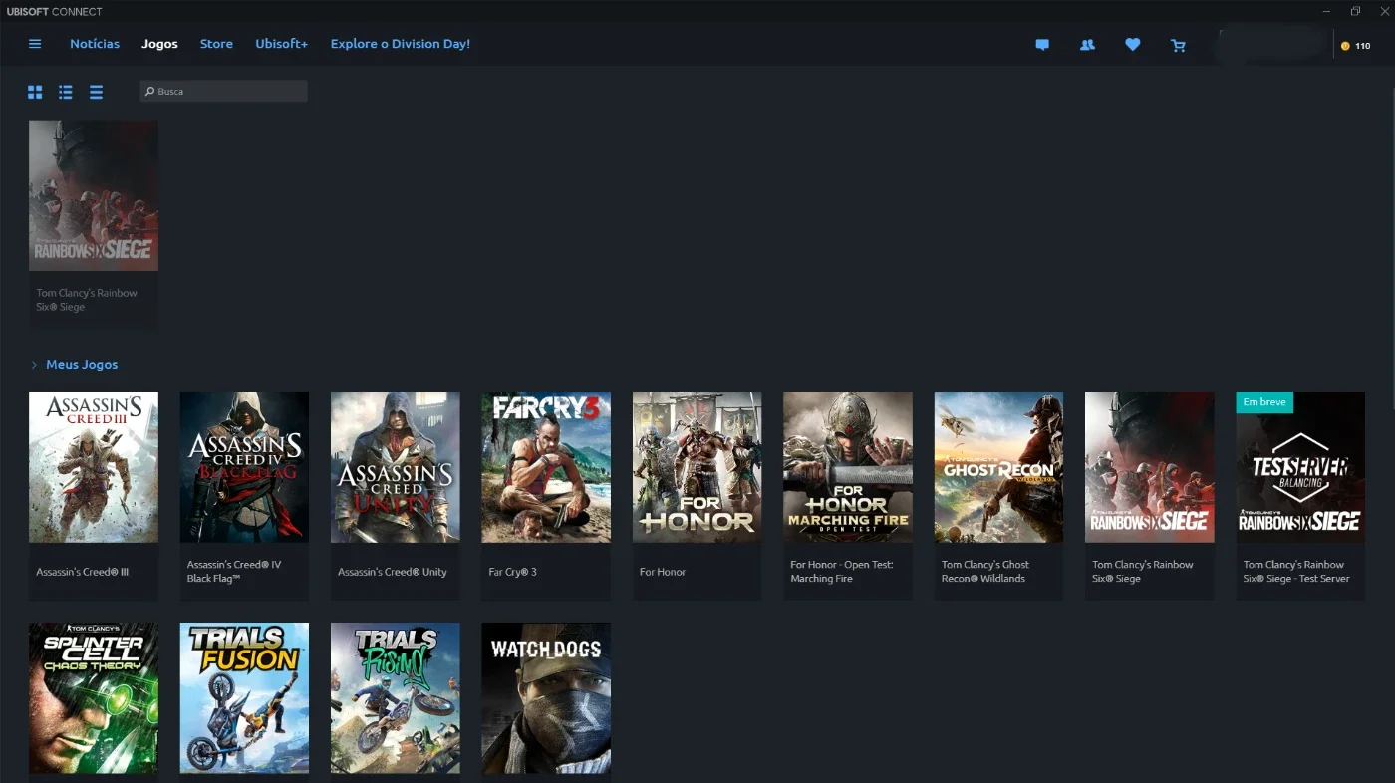The height and width of the screenshot is (783, 1395).
Task: Select the Far Cry 3 game cover
Action: (x=546, y=467)
